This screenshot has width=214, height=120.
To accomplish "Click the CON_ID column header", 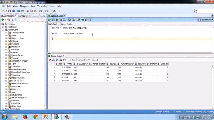I will [163, 64].
